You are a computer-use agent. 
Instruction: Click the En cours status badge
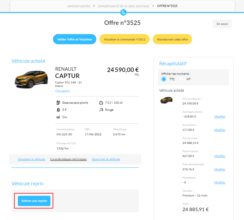pyautogui.click(x=222, y=24)
